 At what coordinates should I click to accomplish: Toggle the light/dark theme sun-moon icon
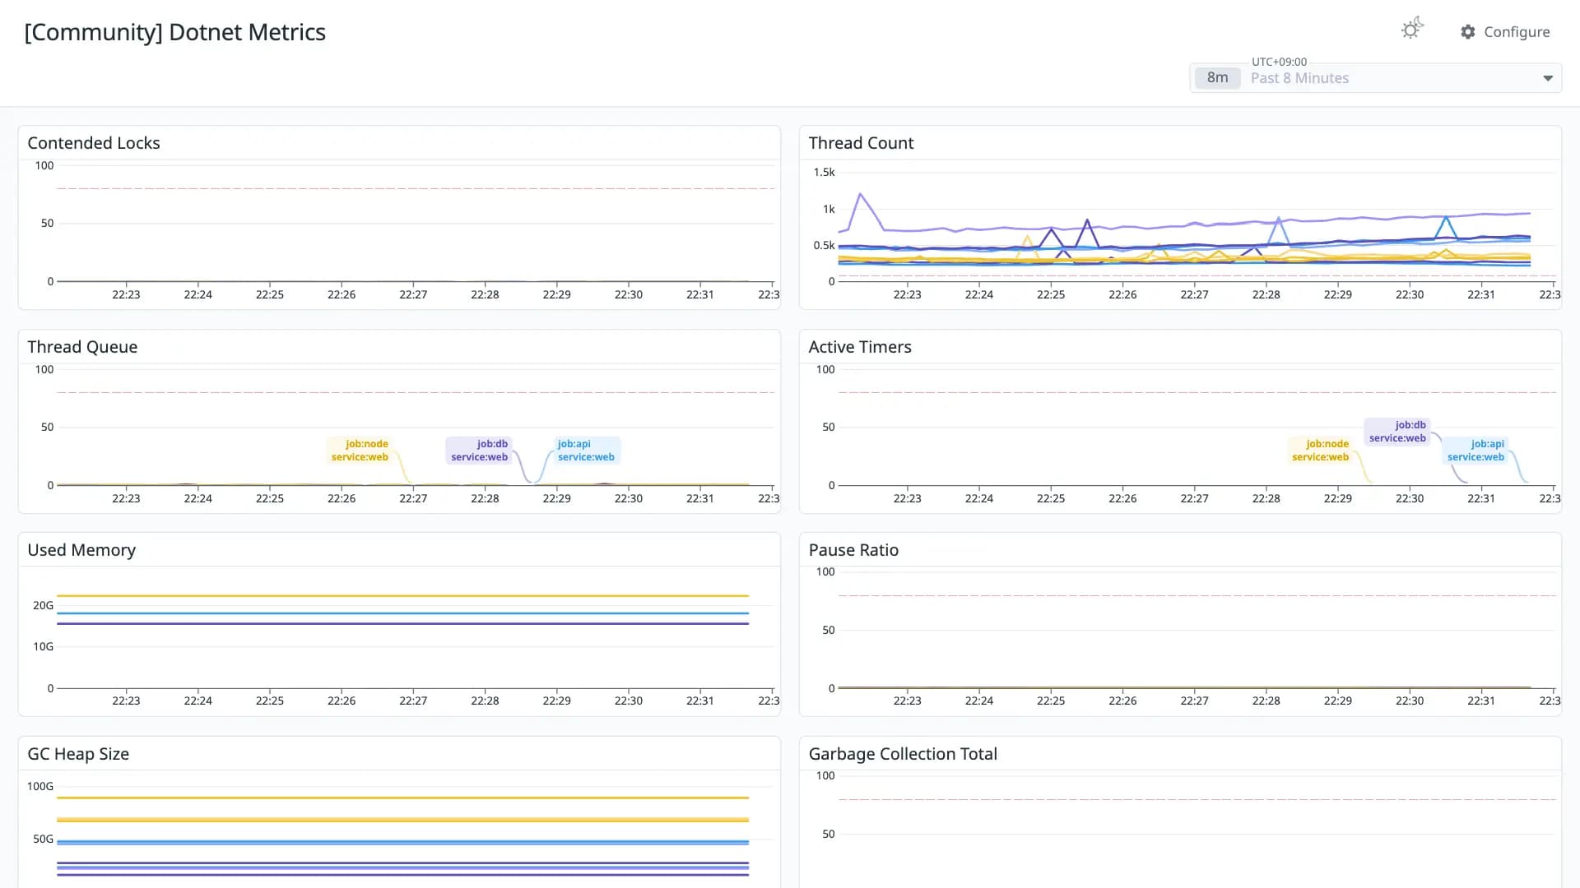coord(1412,30)
